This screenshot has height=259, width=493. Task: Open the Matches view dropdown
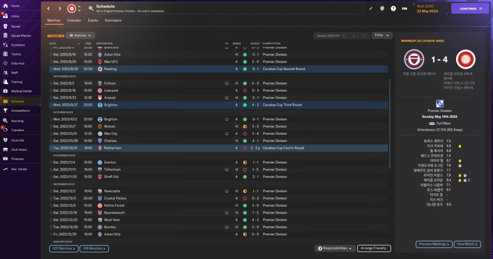[80, 35]
